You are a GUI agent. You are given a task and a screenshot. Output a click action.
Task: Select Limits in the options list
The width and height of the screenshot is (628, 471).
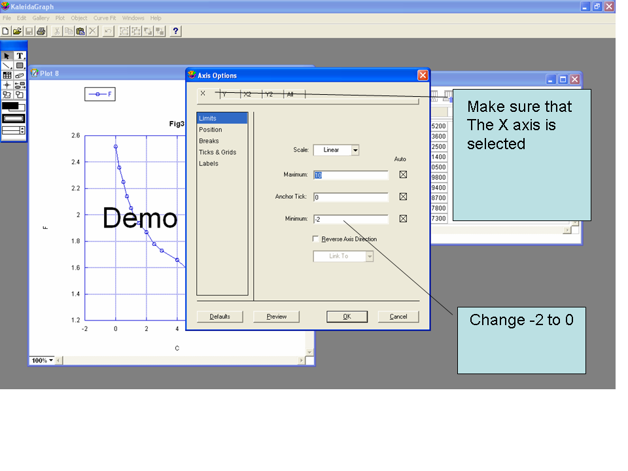point(222,118)
